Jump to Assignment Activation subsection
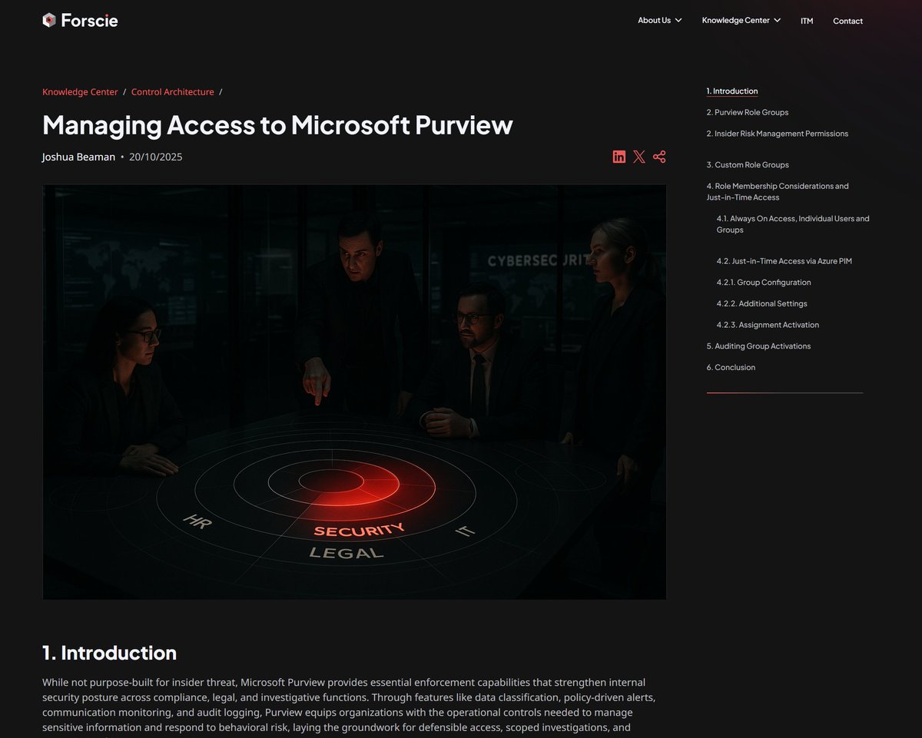 click(767, 324)
